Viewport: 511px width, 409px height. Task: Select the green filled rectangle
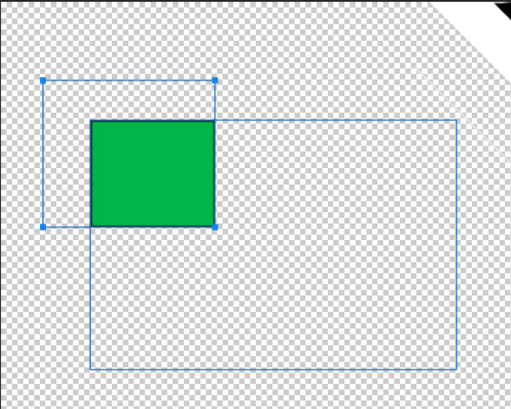[x=153, y=173]
